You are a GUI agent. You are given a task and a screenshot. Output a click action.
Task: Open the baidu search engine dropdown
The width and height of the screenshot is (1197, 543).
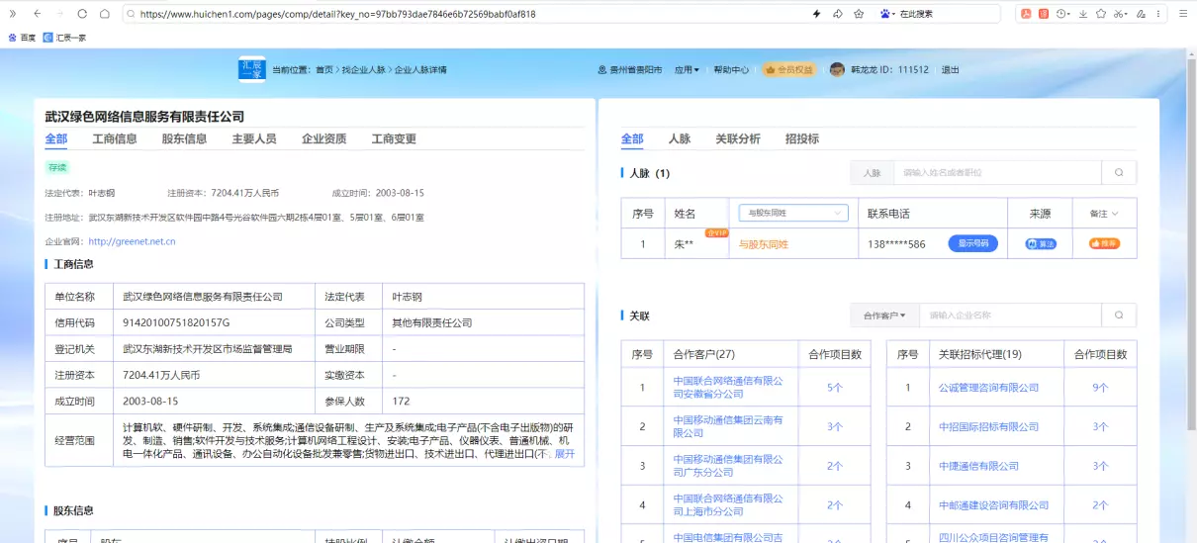[x=886, y=14]
